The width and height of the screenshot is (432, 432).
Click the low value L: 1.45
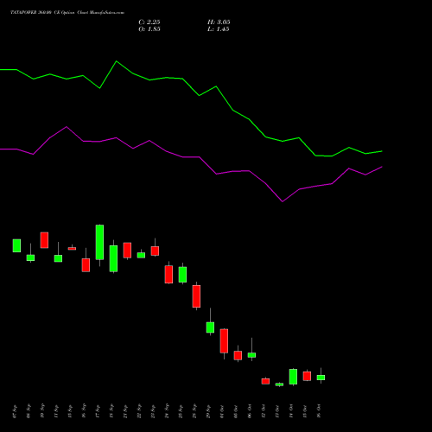click(219, 29)
